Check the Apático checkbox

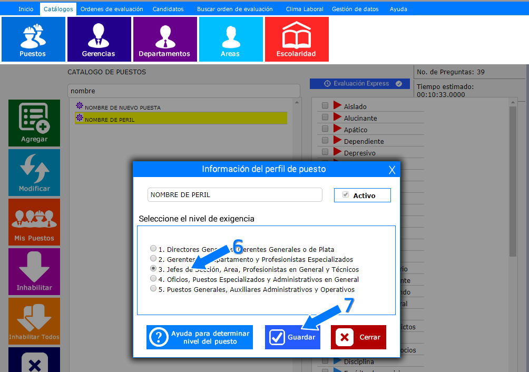click(x=325, y=129)
